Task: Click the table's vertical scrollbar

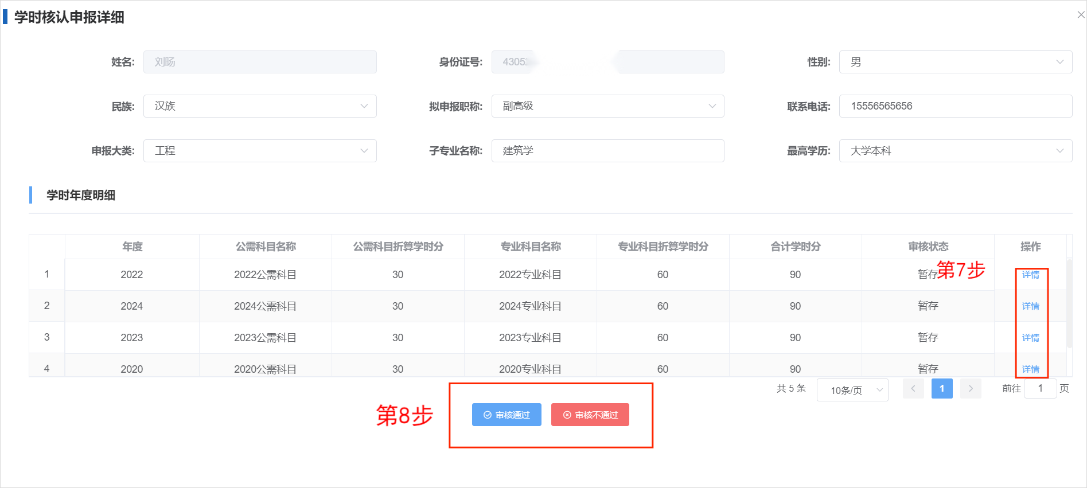Action: (1069, 304)
